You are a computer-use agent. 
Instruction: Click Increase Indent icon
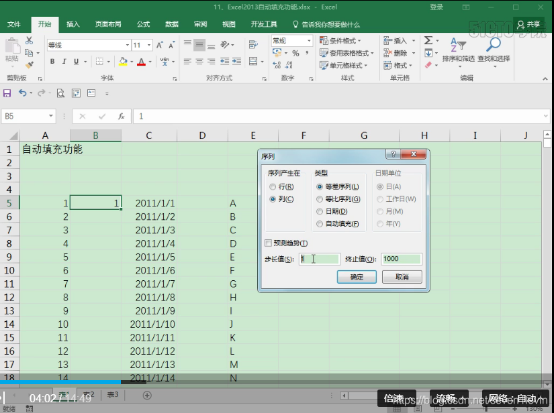237,62
